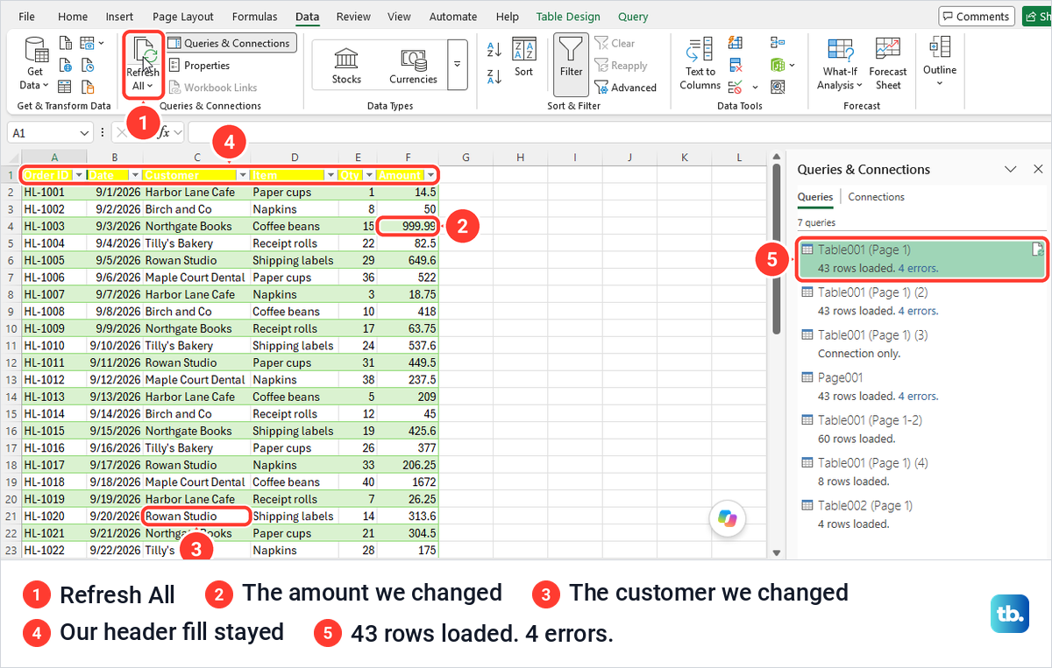
Task: Click the fx Insert Function icon
Action: coord(163,132)
